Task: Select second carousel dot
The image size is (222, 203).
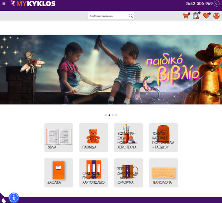Action: (x=109, y=115)
